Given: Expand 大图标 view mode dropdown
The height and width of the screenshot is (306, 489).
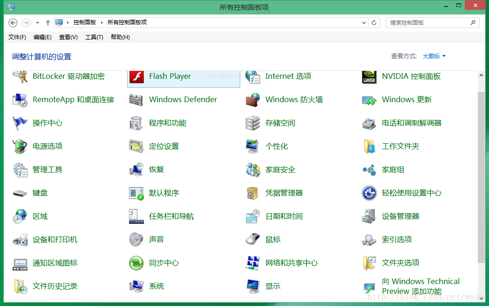Looking at the screenshot, I should click(434, 56).
